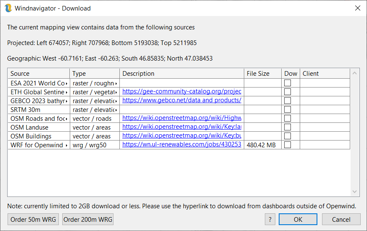The image size is (367, 231).
Task: Click the Windnavigator app icon in title bar
Action: 8,8
